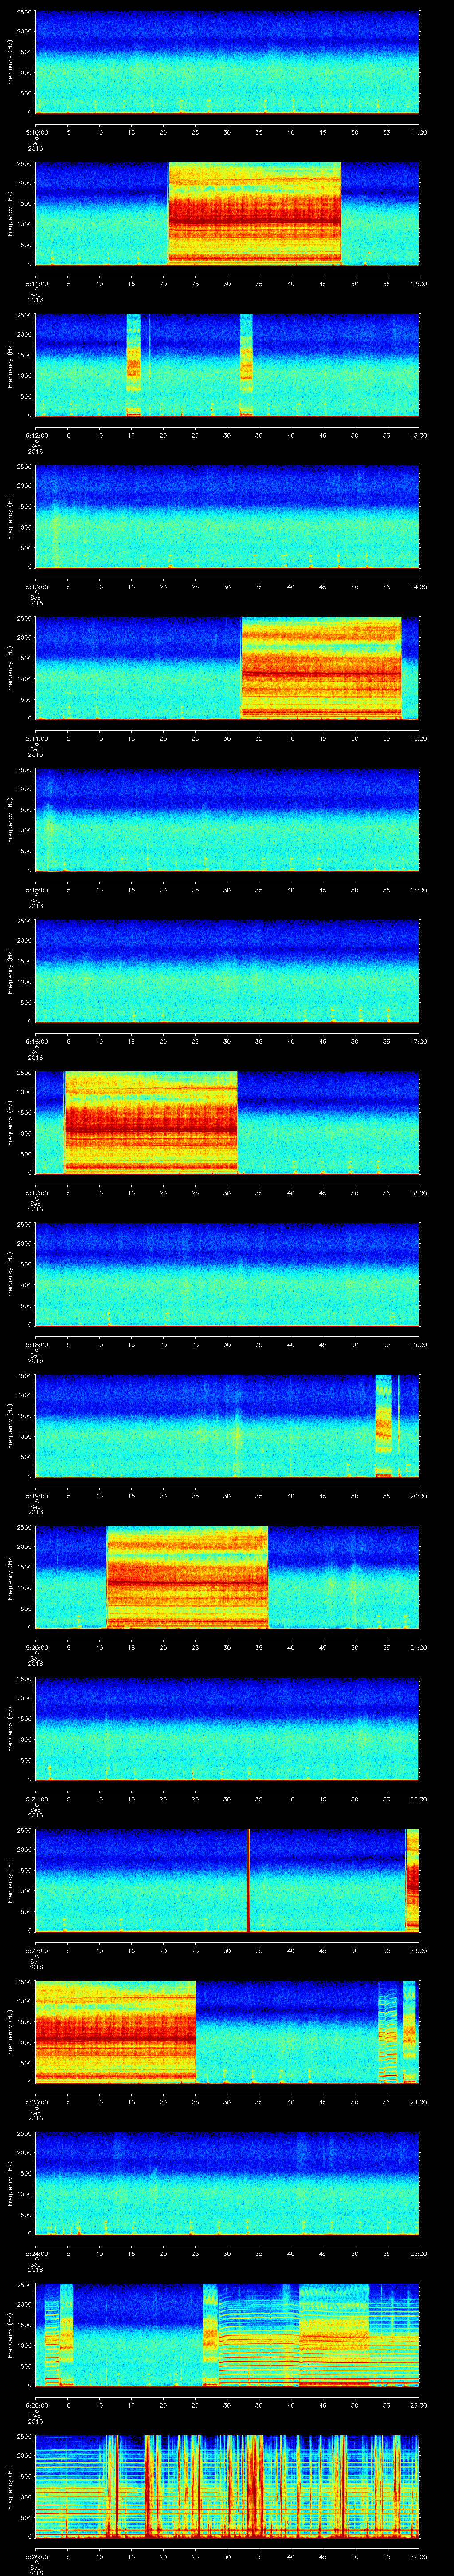Viewport: 454px width, 2576px height.
Task: Click the burst at right edge of 5:22:00 spectrogram
Action: (x=412, y=1879)
